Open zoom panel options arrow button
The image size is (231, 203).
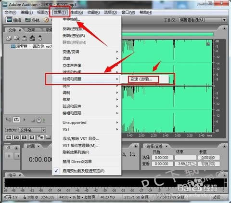[x=136, y=146]
